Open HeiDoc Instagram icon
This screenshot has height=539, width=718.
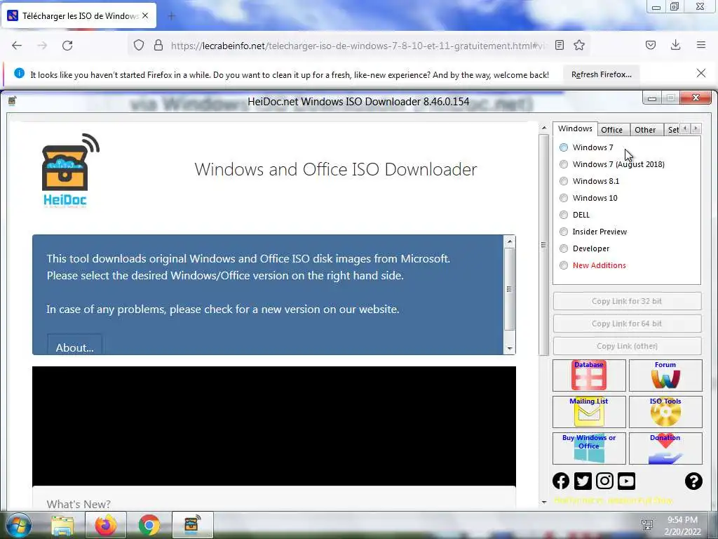pos(604,481)
